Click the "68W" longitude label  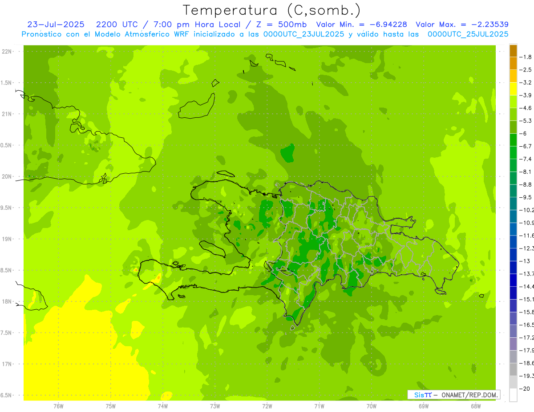tap(476, 406)
